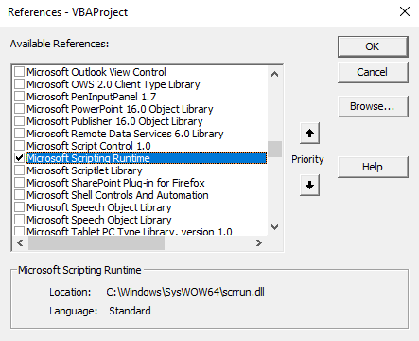Uncheck Microsoft Scripting Runtime checkbox
The height and width of the screenshot is (341, 419).
pos(20,158)
